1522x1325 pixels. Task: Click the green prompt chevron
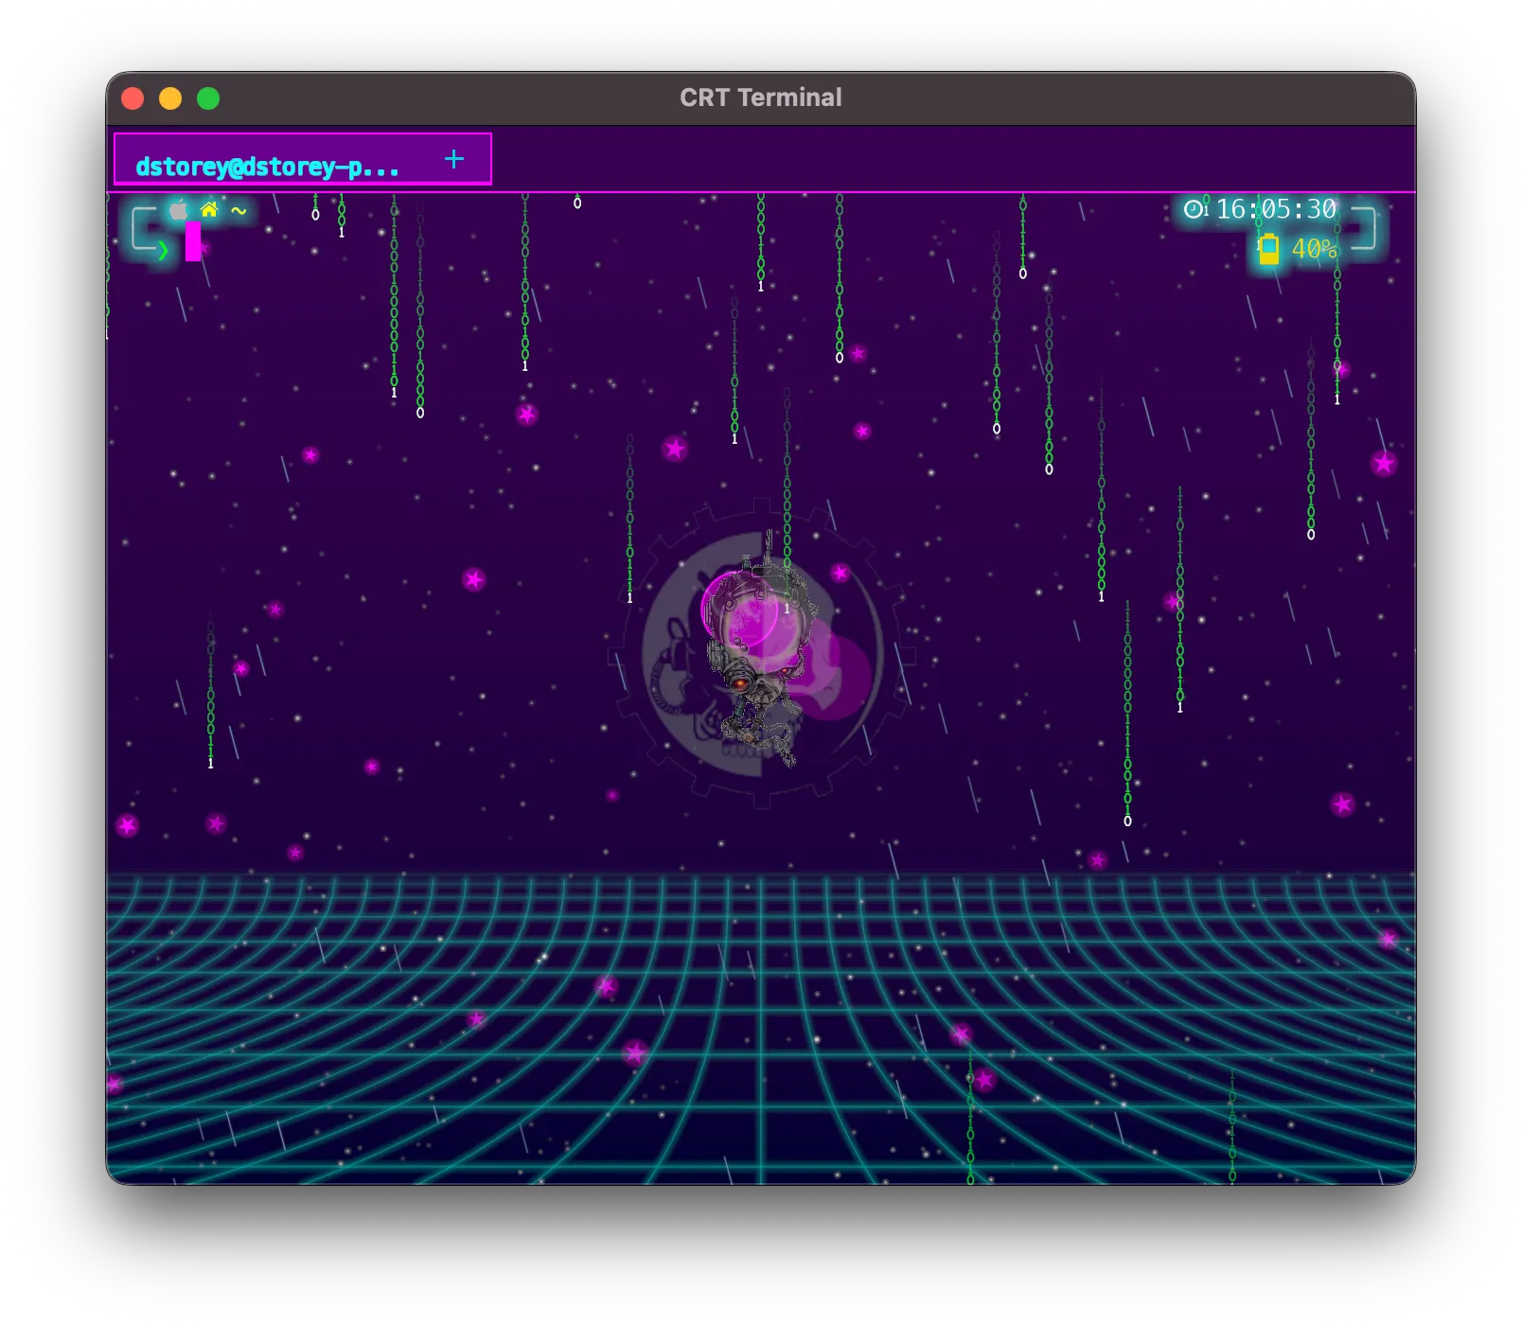164,250
